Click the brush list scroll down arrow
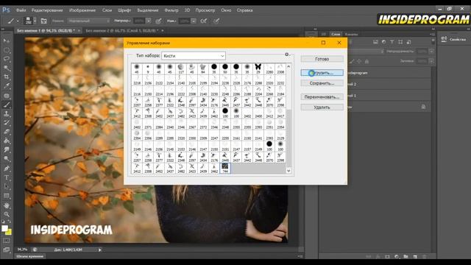 tap(288, 171)
